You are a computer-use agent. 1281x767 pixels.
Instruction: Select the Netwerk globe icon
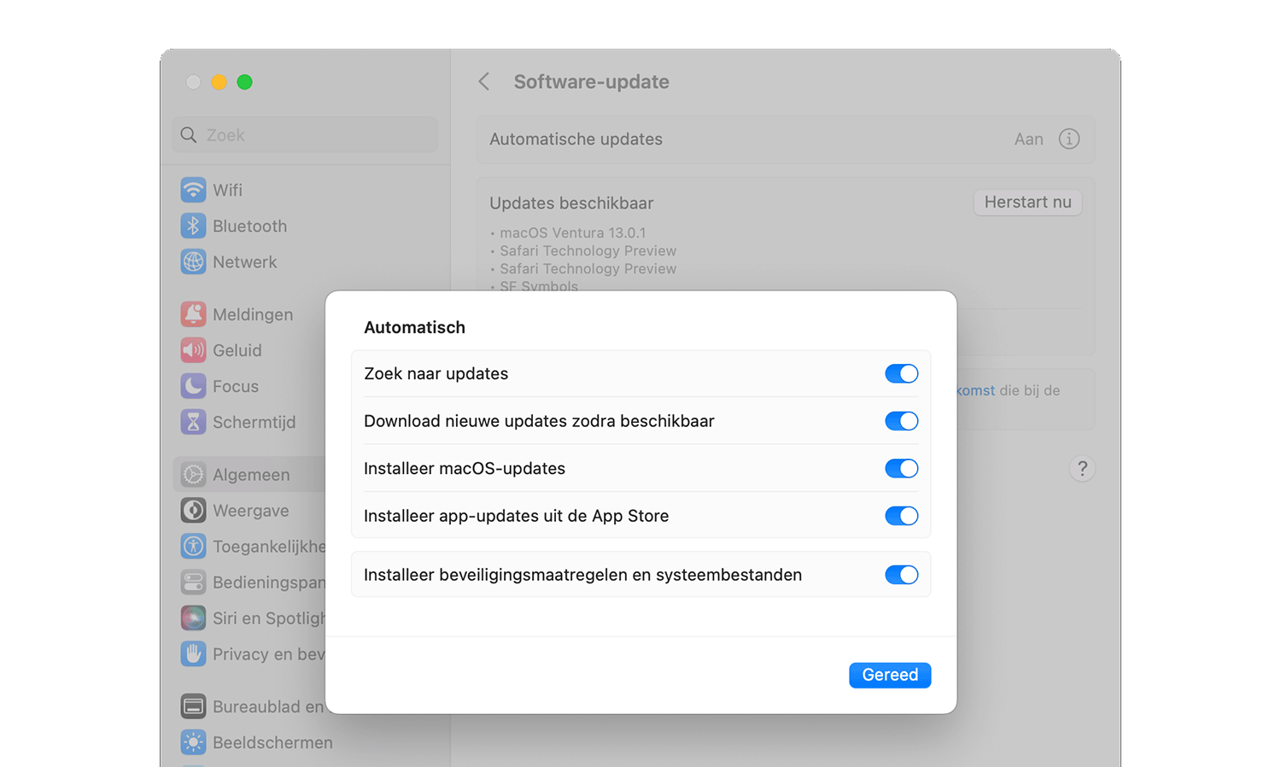tap(193, 261)
